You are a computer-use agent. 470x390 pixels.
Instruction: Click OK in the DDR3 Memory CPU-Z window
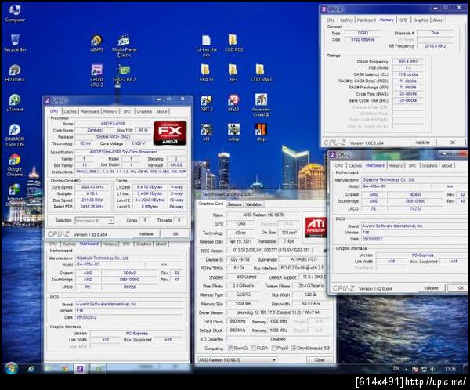click(x=452, y=143)
